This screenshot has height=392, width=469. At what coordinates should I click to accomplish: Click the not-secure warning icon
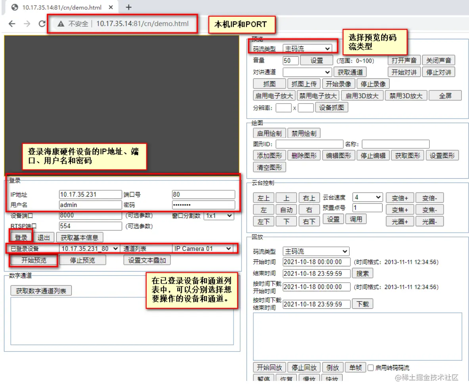[61, 24]
